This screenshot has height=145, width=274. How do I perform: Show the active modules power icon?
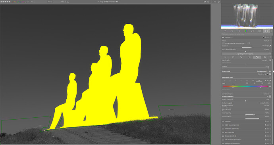(232, 31)
